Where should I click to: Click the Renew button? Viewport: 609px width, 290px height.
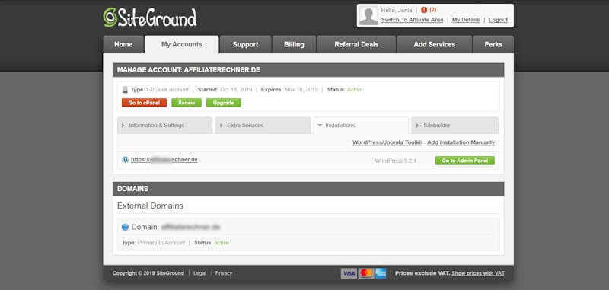point(187,103)
